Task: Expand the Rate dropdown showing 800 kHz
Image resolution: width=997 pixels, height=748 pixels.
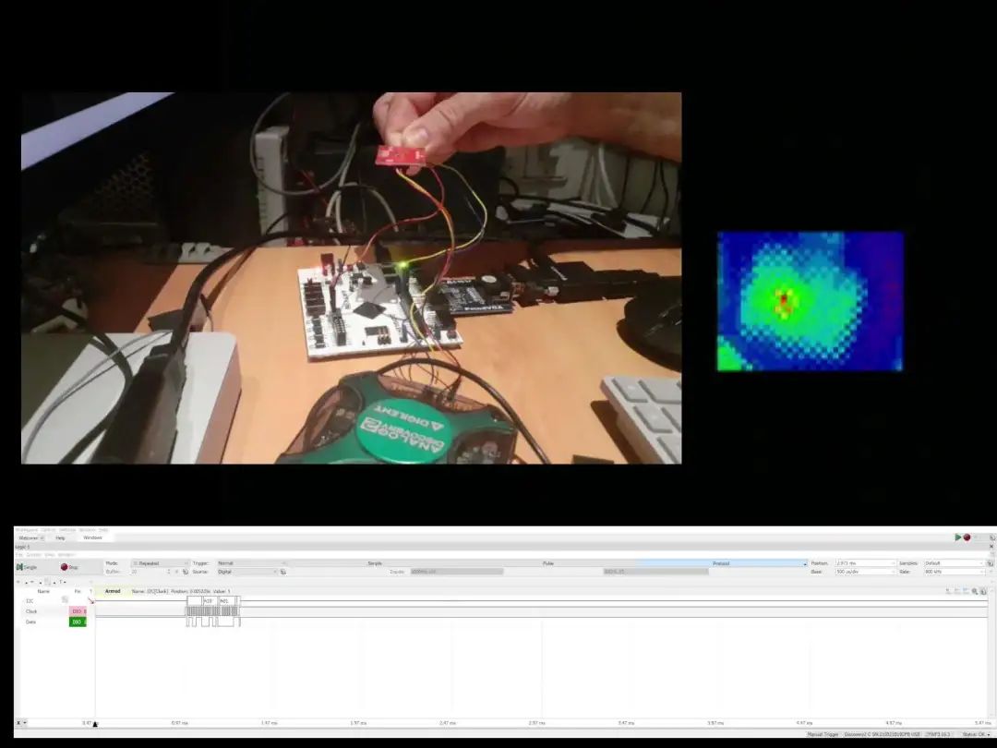Action: pos(954,572)
